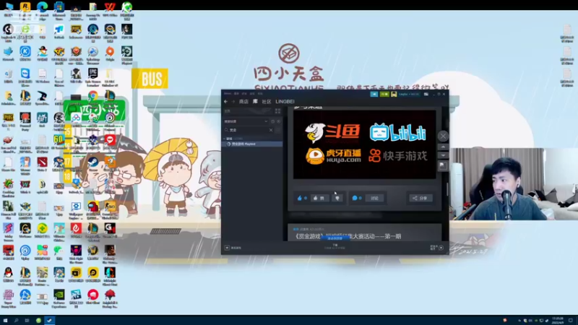This screenshot has width=578, height=325.
Task: Open Google Chrome desktop icon
Action: click(93, 96)
